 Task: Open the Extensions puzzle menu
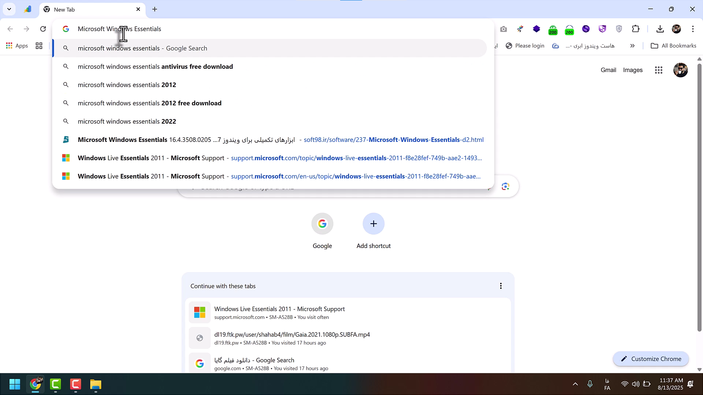click(636, 29)
